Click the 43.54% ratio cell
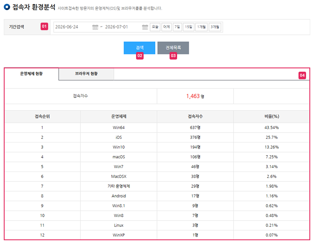Image resolution: width=314 pixels, height=244 pixels. [272, 128]
